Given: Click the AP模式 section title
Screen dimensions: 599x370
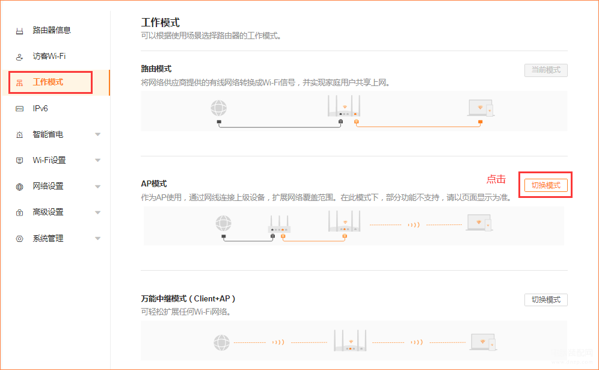Looking at the screenshot, I should click(x=154, y=184).
